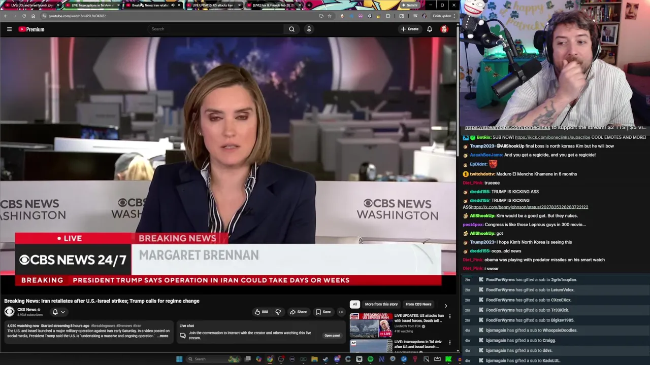Expand CBS News notification bell dropdown
This screenshot has height=365, width=650.
click(59, 312)
